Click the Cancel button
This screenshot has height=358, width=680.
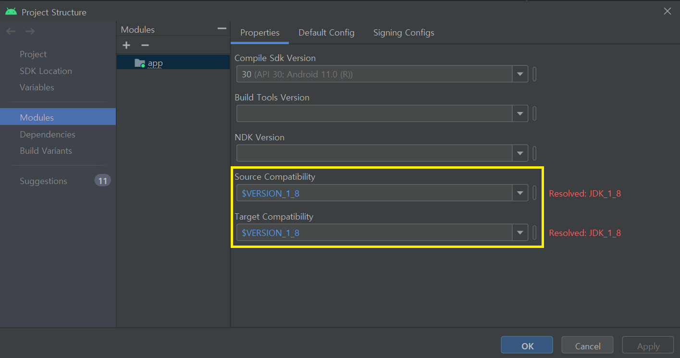[588, 346]
